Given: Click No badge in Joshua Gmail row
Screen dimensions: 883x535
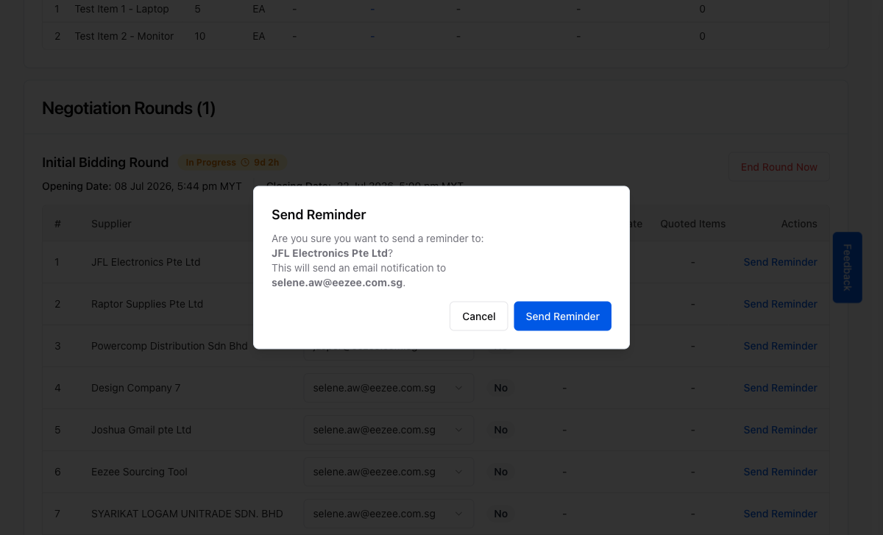Looking at the screenshot, I should click(501, 430).
